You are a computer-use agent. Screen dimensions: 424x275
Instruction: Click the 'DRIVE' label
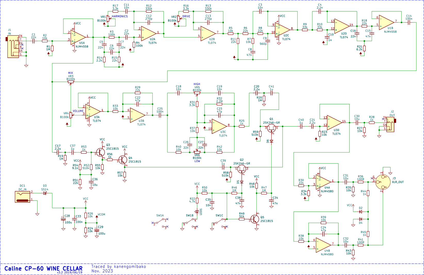click(186, 16)
